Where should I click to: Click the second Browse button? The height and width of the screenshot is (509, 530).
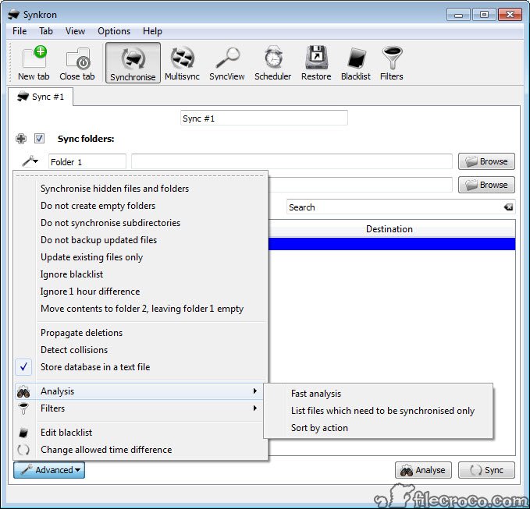486,185
